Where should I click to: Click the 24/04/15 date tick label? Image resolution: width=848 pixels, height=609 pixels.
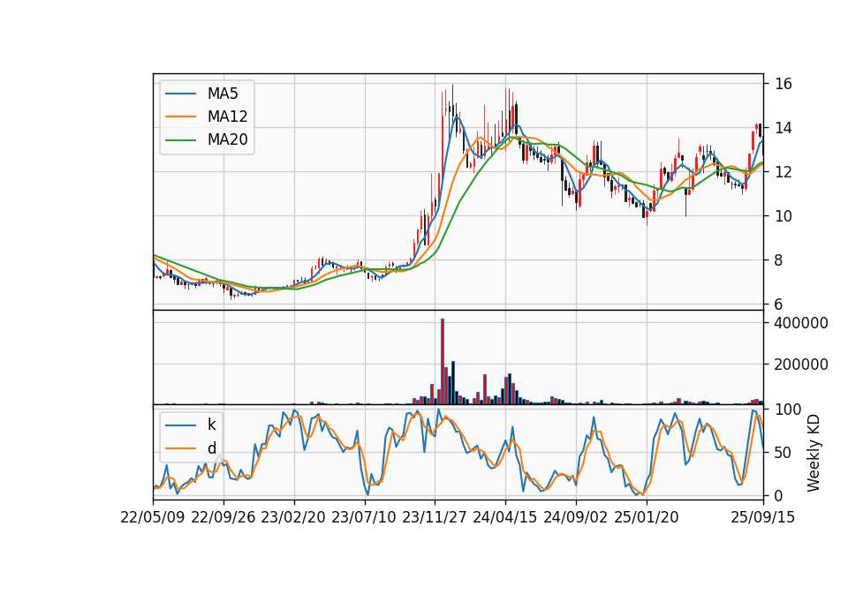[x=505, y=517]
